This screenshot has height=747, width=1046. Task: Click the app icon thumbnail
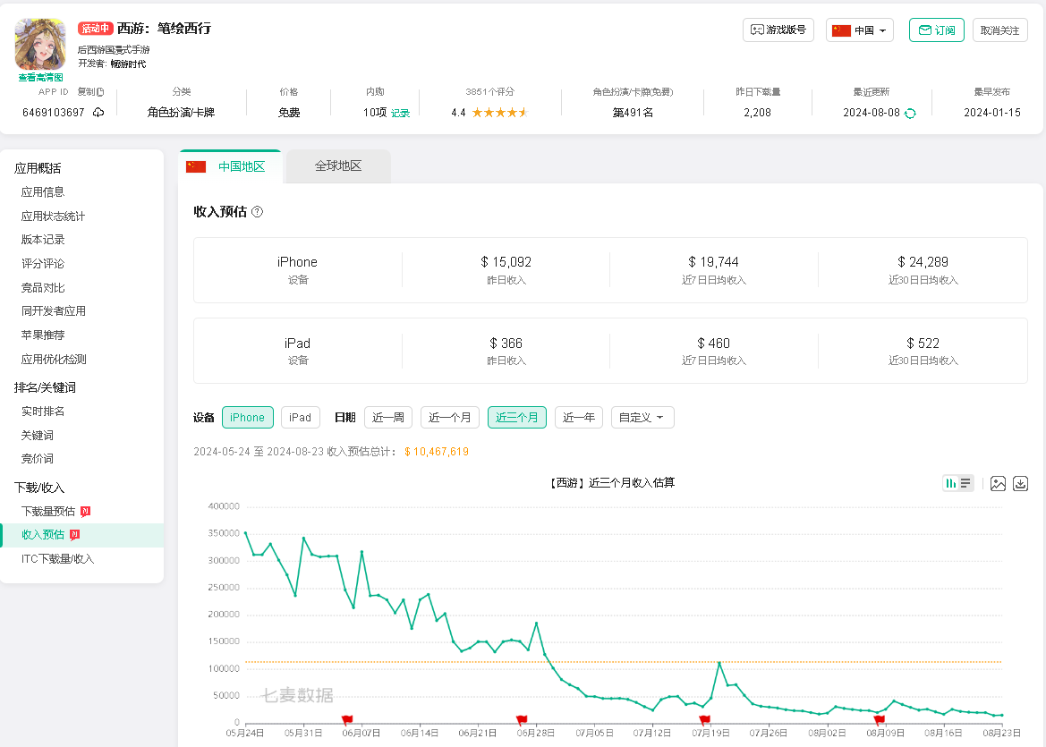(x=40, y=44)
